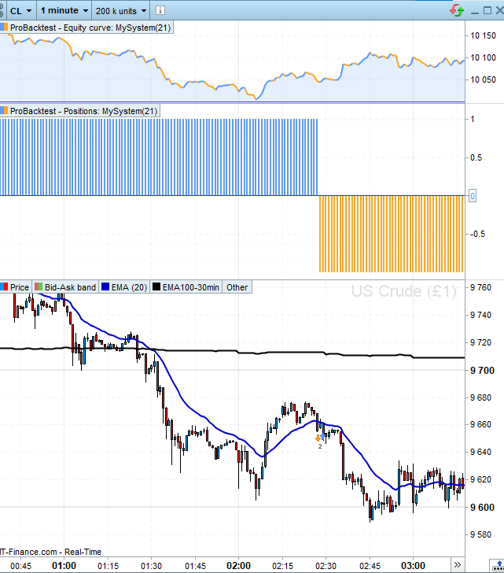Close the chart window
This screenshot has height=573, width=504.
[499, 10]
